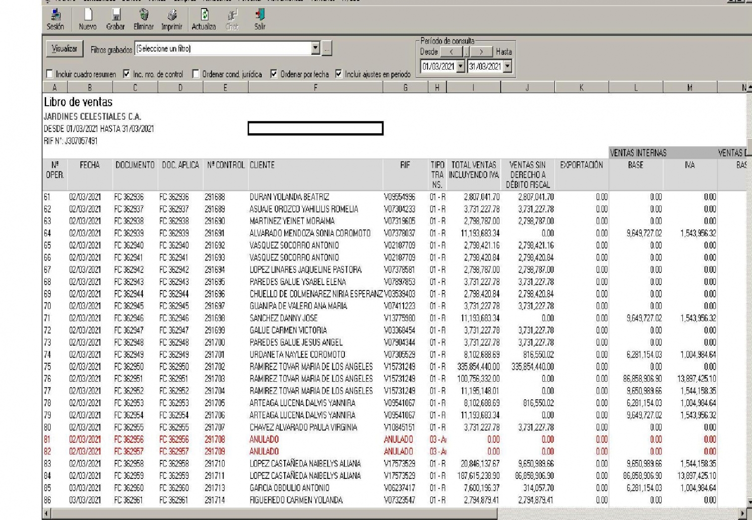752x520 pixels.
Task: Click horizontal scrollbar left arrow
Action: tap(47, 513)
